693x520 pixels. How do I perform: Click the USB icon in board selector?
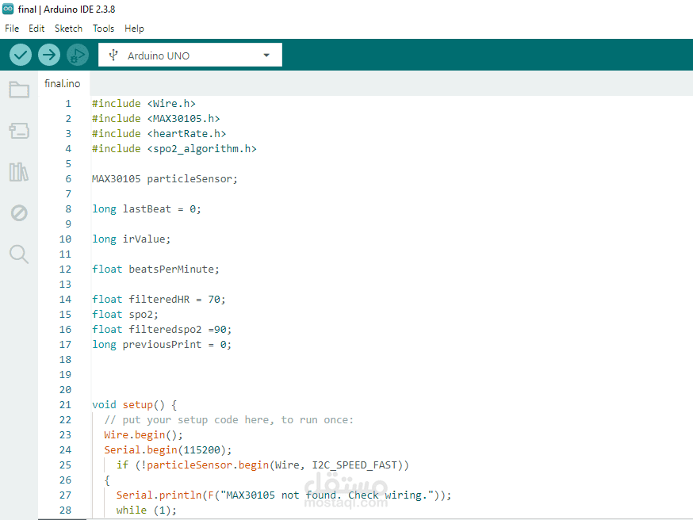(113, 55)
